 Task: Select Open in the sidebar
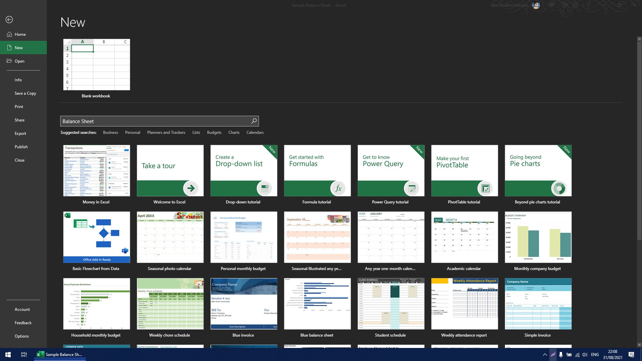pyautogui.click(x=23, y=61)
